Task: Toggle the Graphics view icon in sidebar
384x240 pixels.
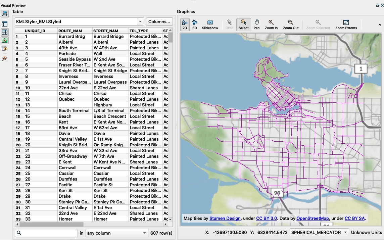Action: pyautogui.click(x=5, y=40)
